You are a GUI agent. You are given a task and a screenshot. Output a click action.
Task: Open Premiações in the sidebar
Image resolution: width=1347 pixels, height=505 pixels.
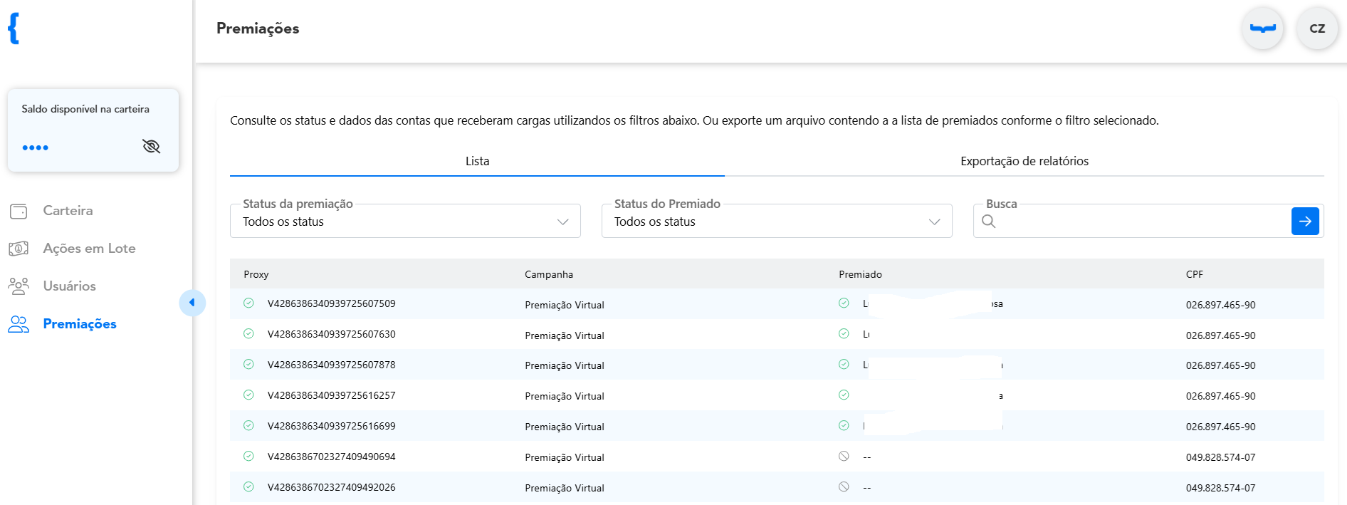[80, 324]
